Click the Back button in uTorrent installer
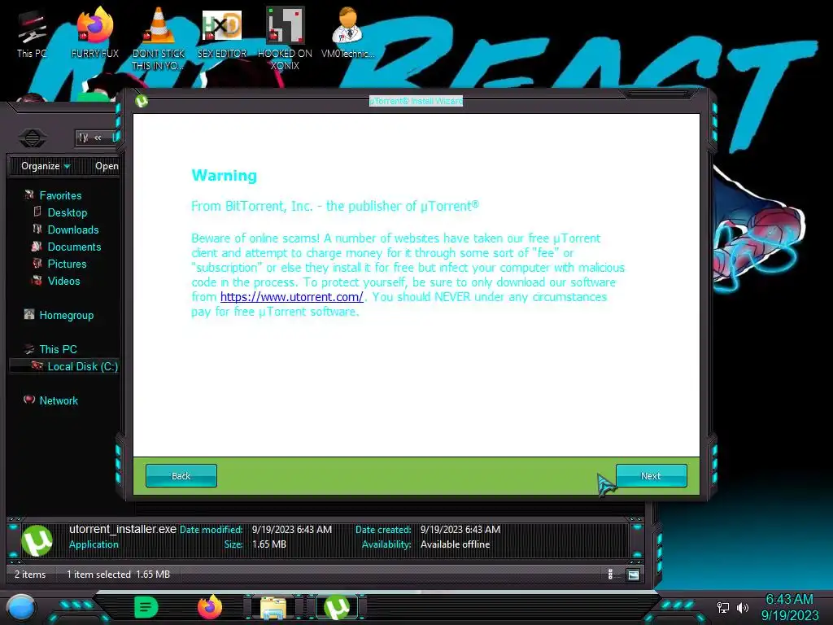The width and height of the screenshot is (833, 625). coord(181,475)
